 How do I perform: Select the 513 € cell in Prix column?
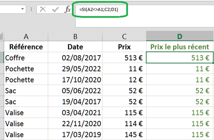(124, 58)
